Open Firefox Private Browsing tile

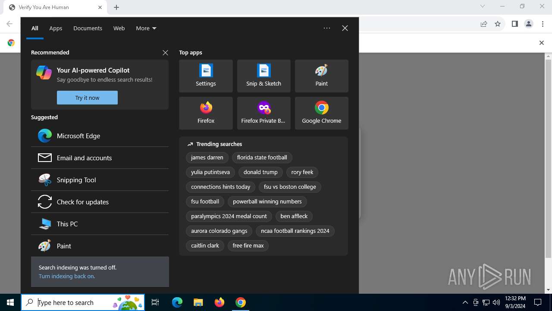click(263, 113)
